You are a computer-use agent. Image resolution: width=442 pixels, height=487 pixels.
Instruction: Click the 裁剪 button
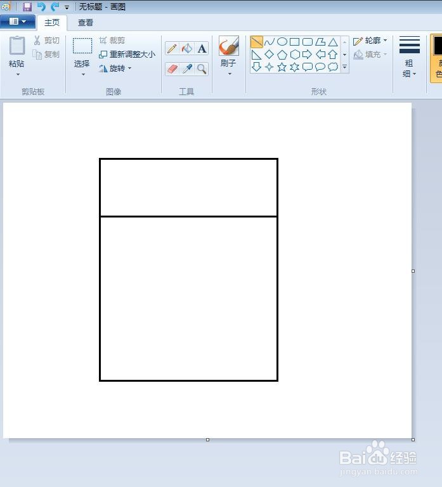coord(112,41)
